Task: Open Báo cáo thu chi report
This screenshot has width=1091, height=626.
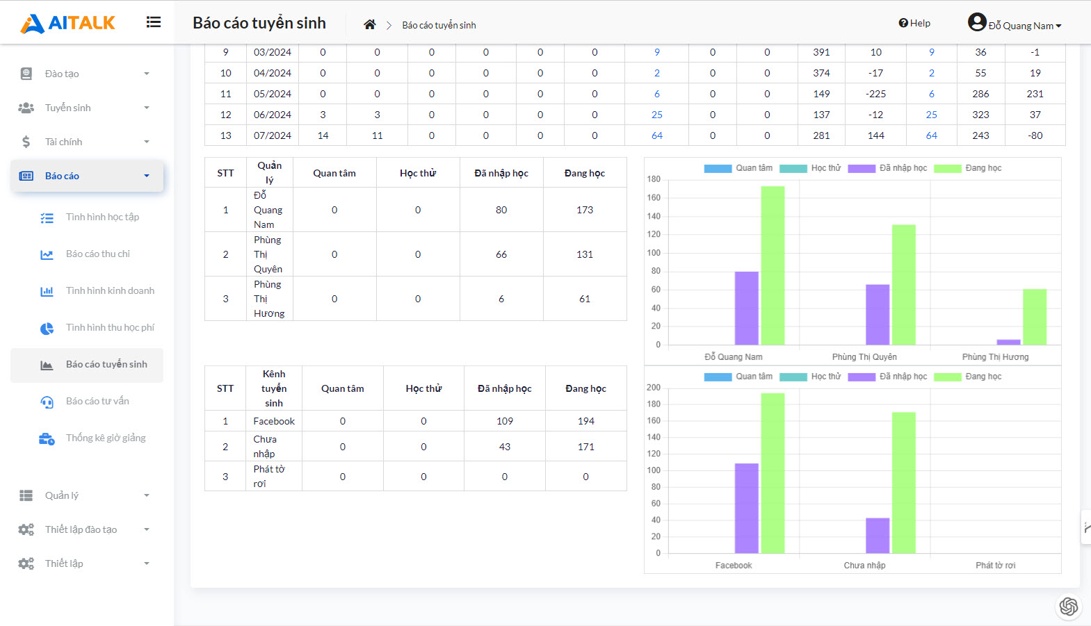Action: point(98,254)
